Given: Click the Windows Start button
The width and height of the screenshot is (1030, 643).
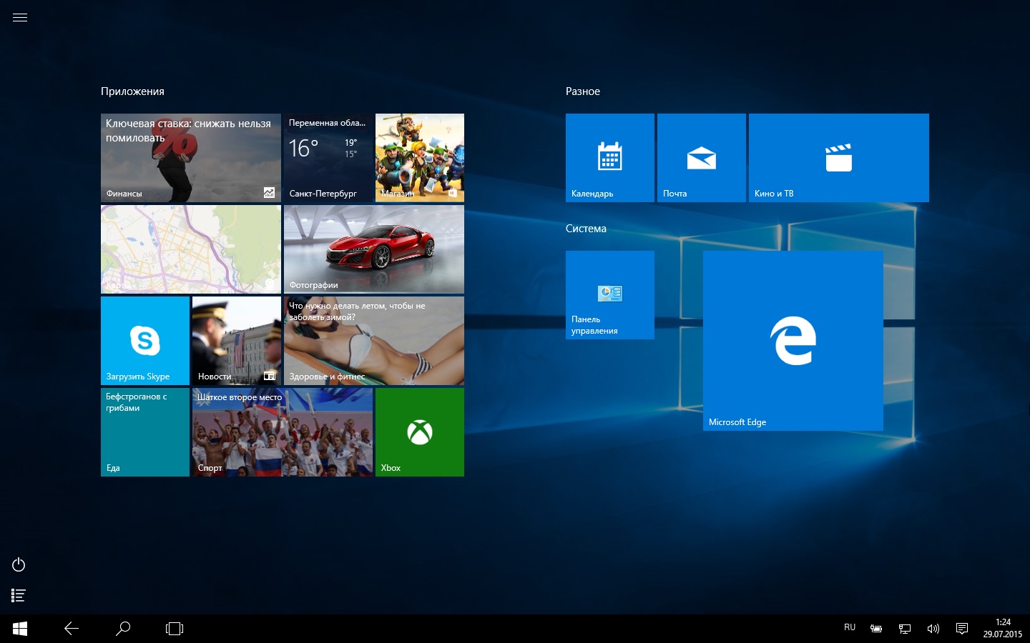Looking at the screenshot, I should pos(20,629).
